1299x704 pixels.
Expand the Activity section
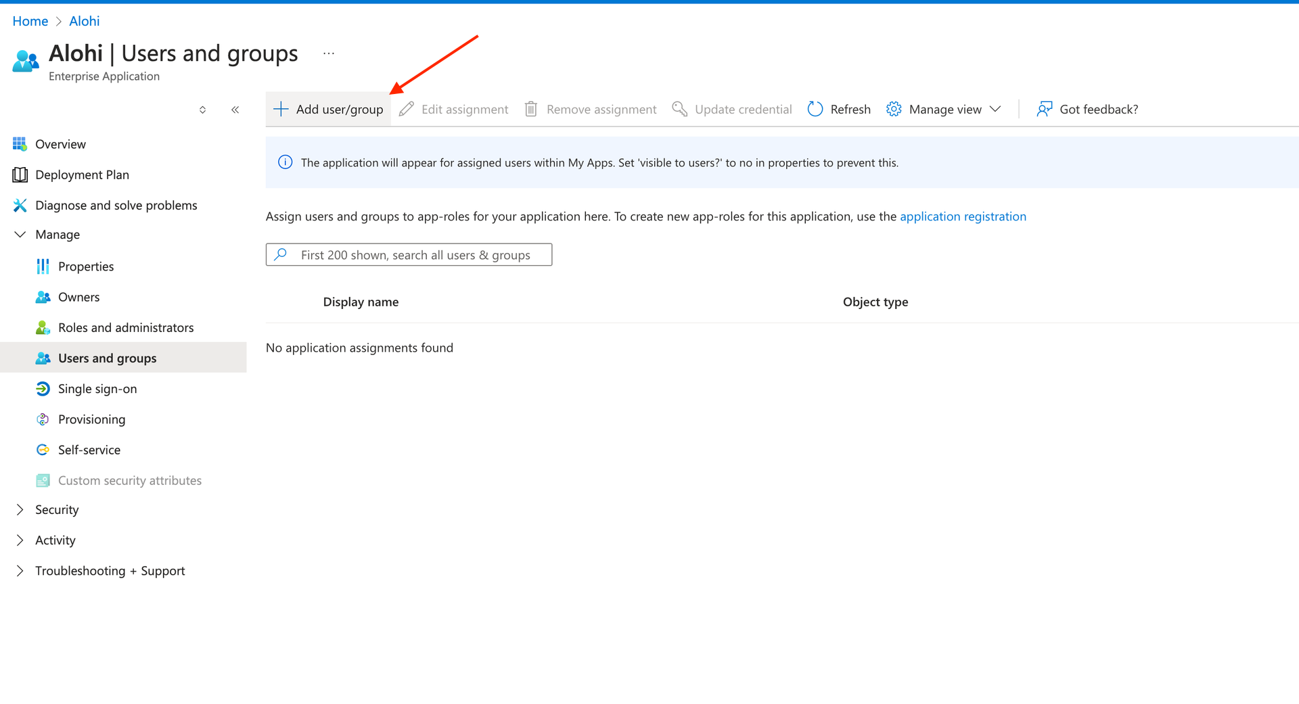coord(20,540)
